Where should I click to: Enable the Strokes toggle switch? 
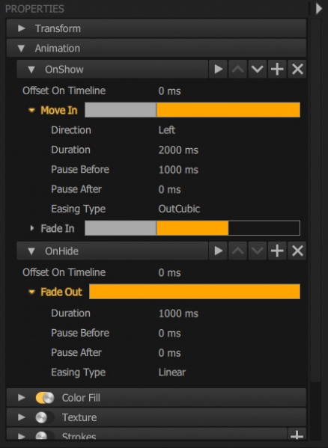(45, 435)
